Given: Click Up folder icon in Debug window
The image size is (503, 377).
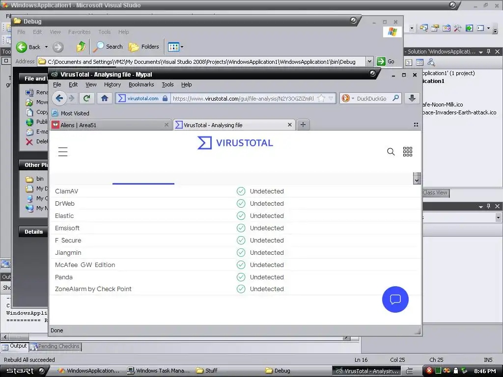Looking at the screenshot, I should (81, 47).
